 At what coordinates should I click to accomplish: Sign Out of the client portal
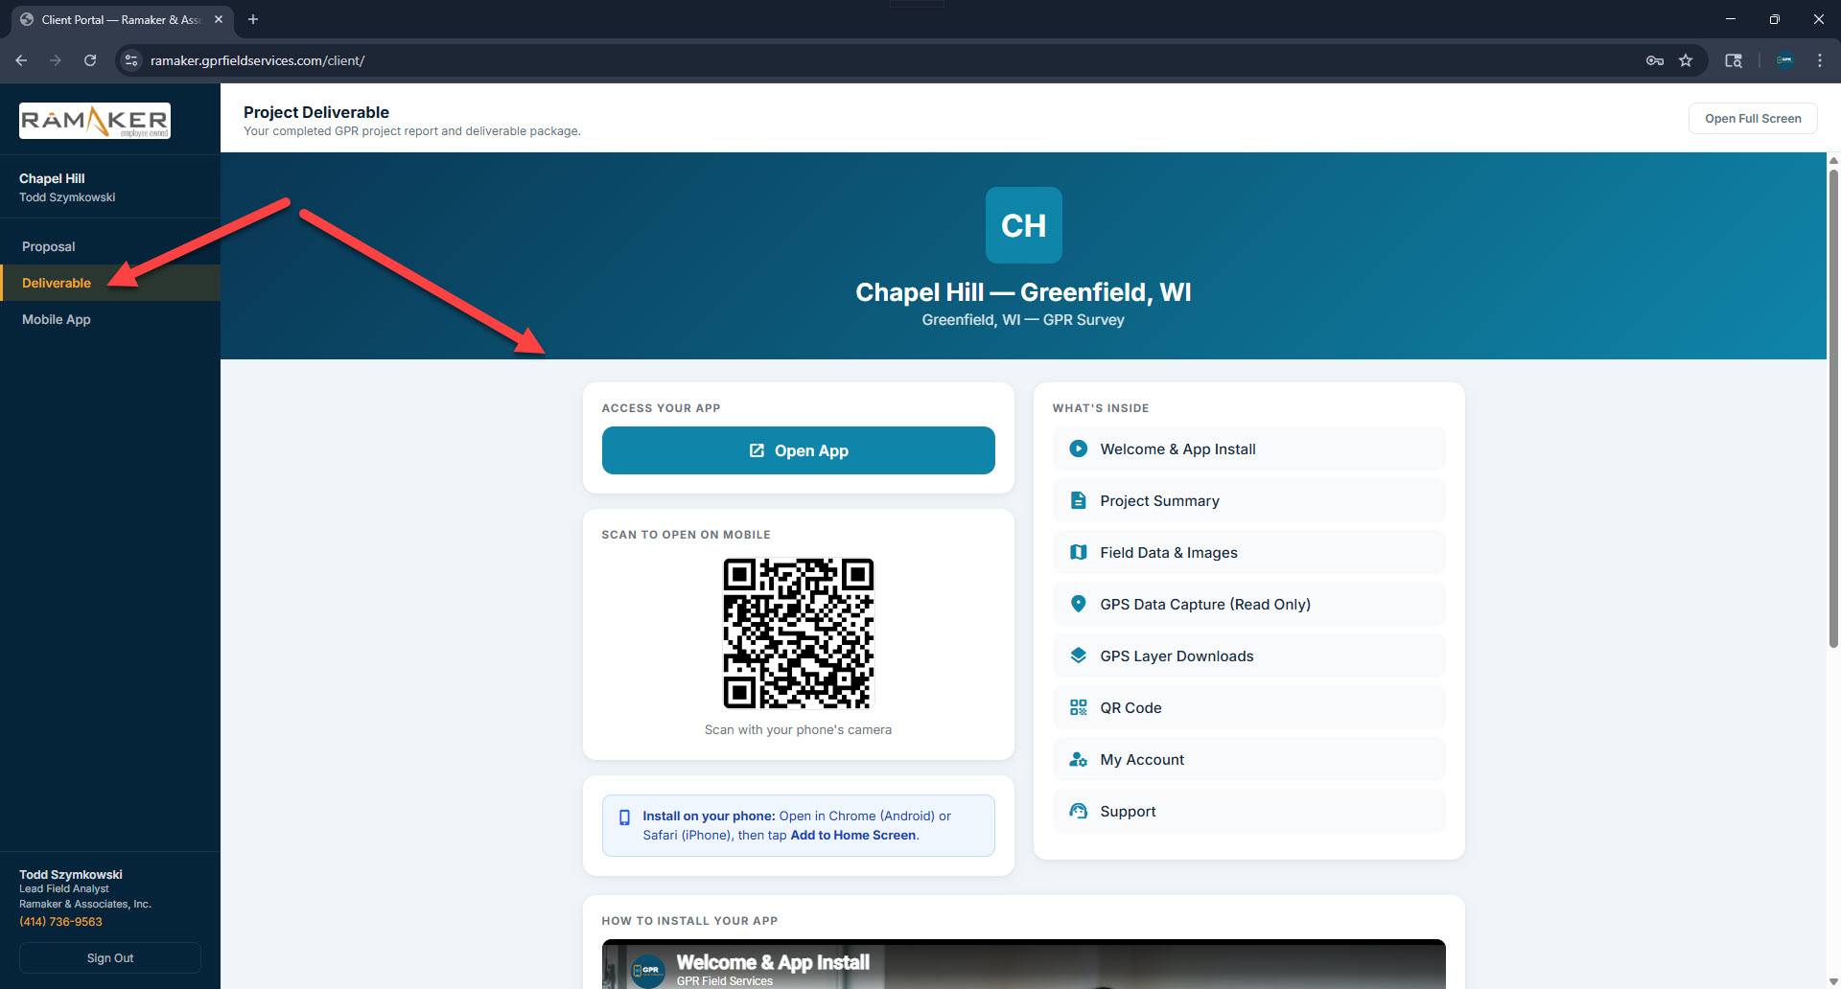coord(109,957)
